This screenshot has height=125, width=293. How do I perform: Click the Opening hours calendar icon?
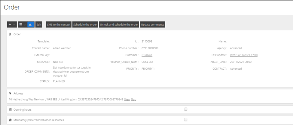[x=11, y=110]
